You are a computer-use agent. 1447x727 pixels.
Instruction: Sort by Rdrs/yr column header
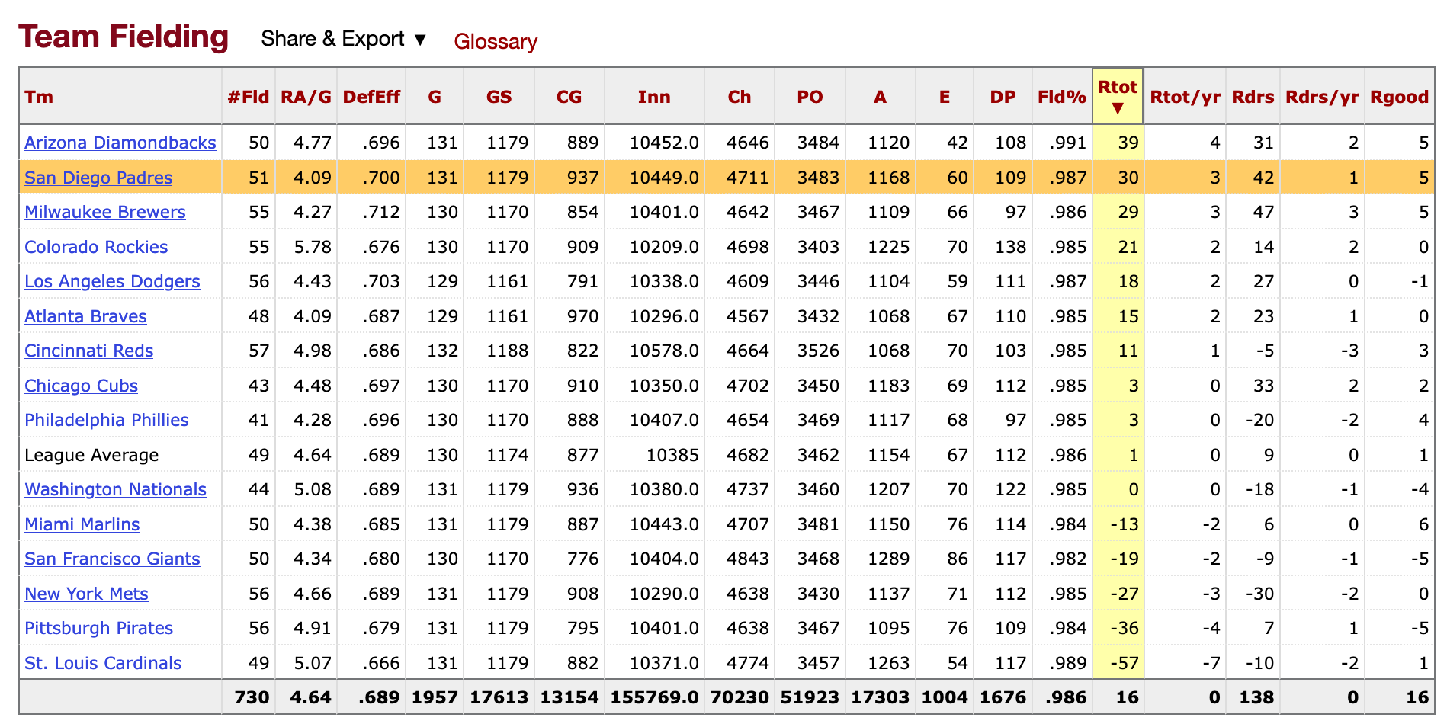pyautogui.click(x=1323, y=97)
